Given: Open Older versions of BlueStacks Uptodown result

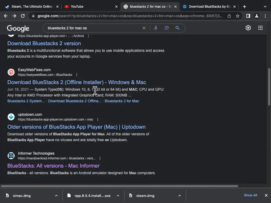Looking at the screenshot, I should [76, 127].
